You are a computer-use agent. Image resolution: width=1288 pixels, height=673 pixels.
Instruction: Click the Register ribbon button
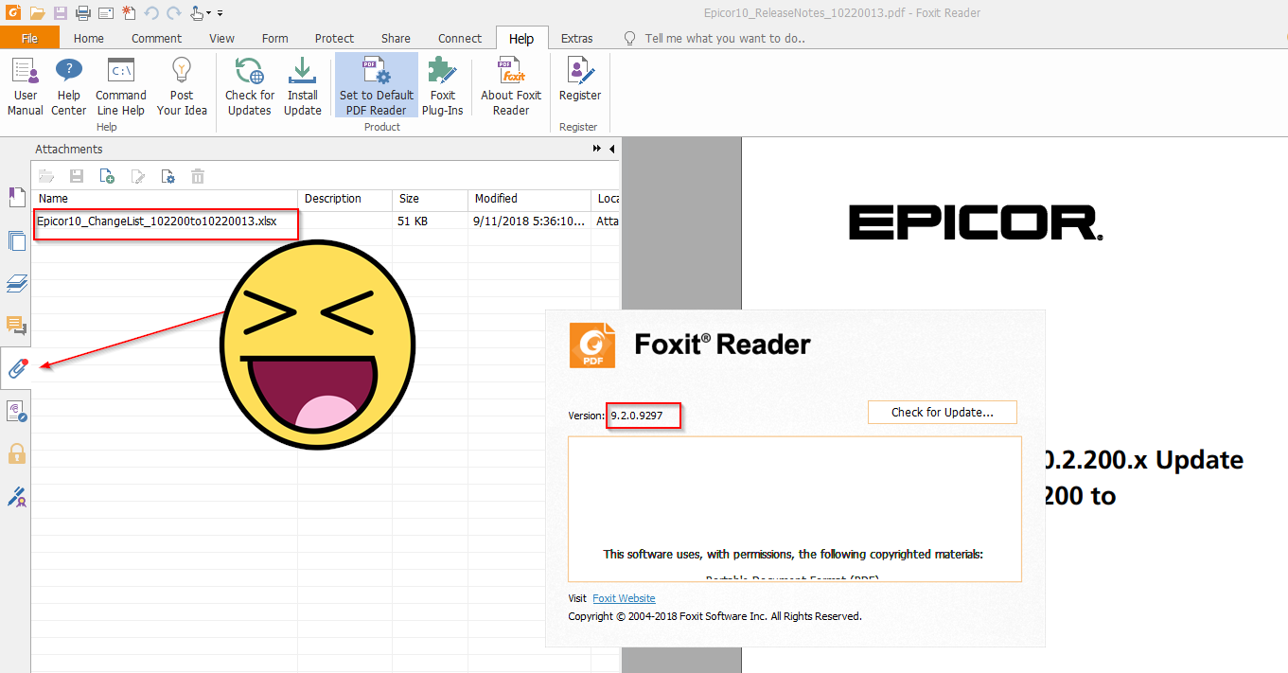[x=580, y=80]
